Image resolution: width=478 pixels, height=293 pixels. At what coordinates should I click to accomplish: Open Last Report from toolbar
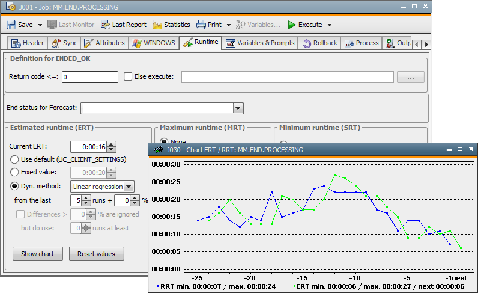tap(124, 25)
